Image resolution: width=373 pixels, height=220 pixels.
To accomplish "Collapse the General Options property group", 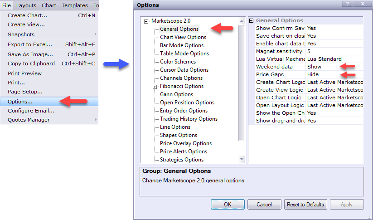I will [x=251, y=21].
